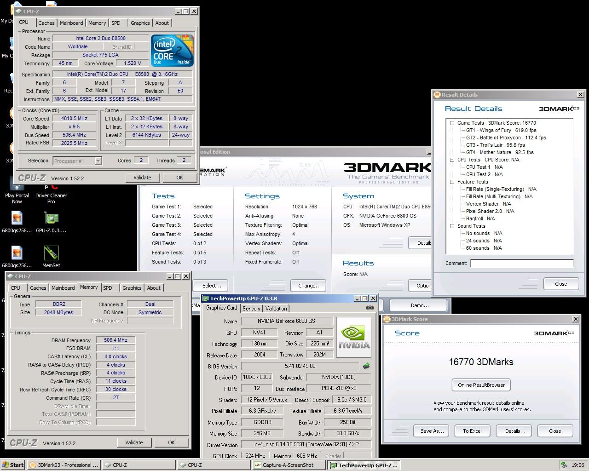Open Mainboard tab in lower CPU-Z
Viewport: 589px width, 471px height.
tap(63, 288)
